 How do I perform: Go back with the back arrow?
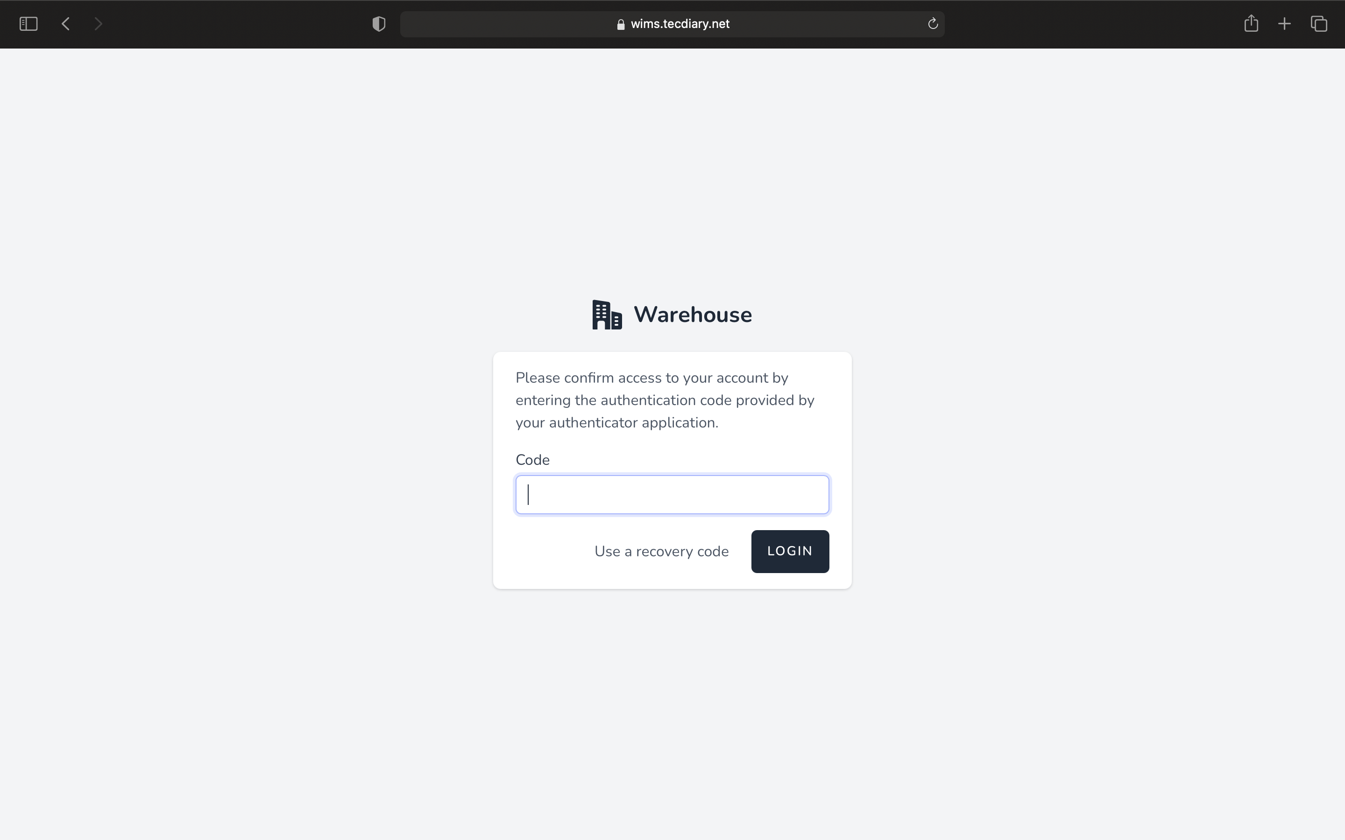65,24
